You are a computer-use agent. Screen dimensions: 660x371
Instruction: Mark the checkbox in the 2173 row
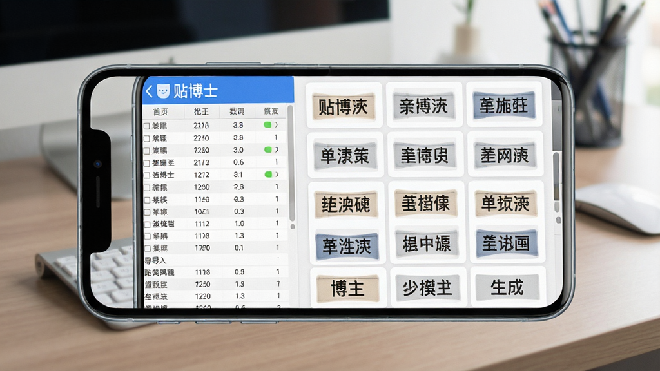(147, 163)
